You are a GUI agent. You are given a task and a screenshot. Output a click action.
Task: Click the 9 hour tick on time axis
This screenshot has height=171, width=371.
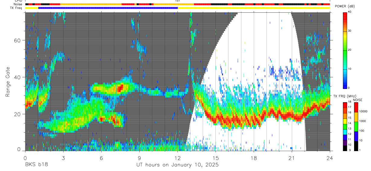point(139,158)
